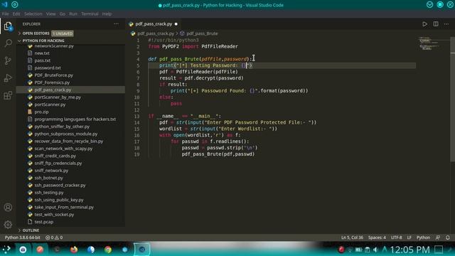The image size is (455, 256).
Task: Open Explorer panel More Actions ellipsis
Action: click(116, 24)
